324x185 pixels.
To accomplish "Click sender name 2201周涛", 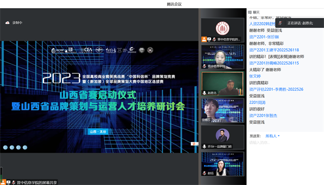I will click(x=257, y=102).
